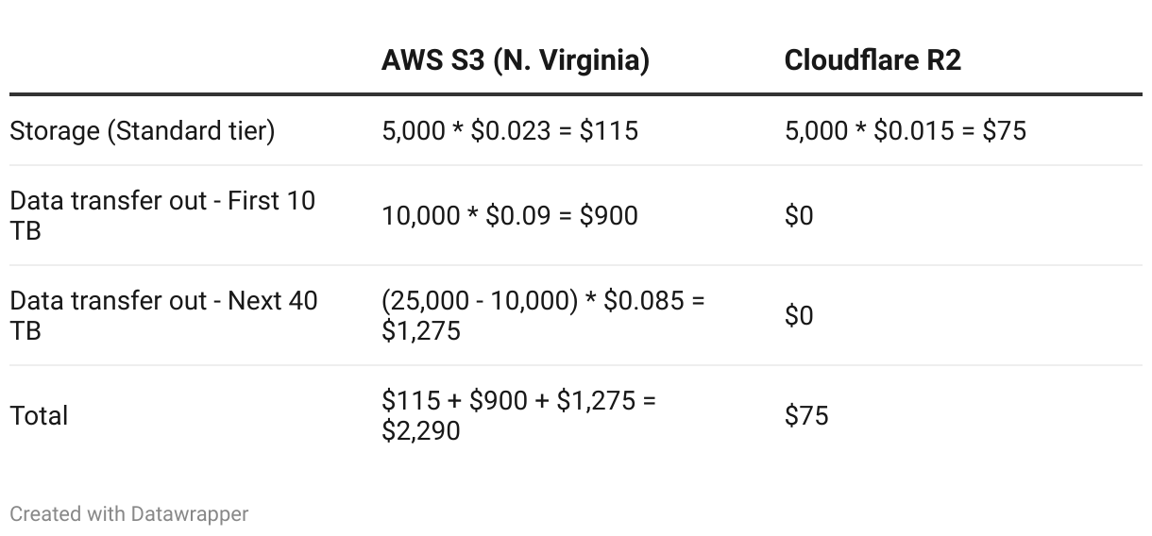Click "$1,275" result in the Next 40 TB row
The width and height of the screenshot is (1152, 536).
point(421,331)
